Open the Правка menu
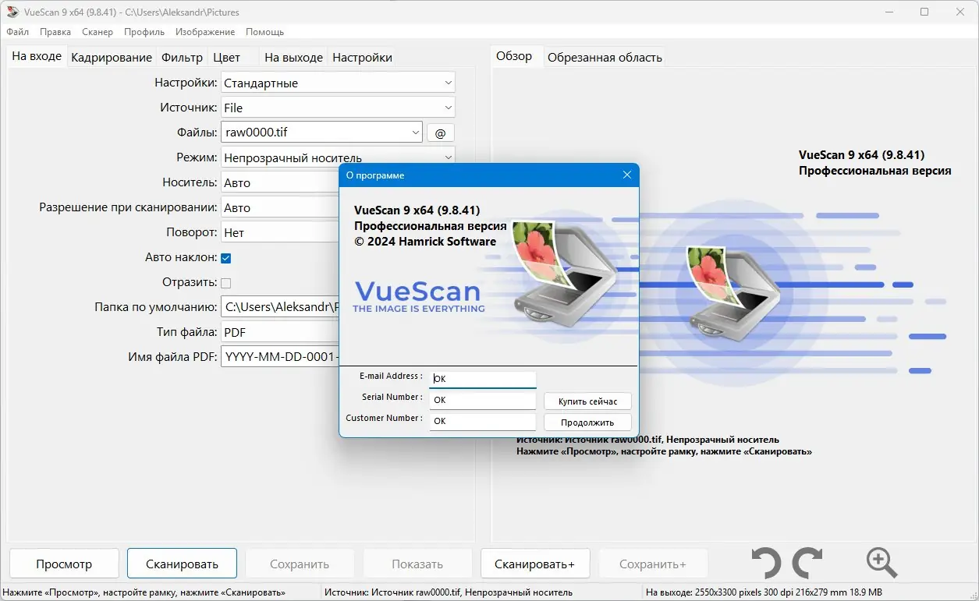 click(x=55, y=32)
